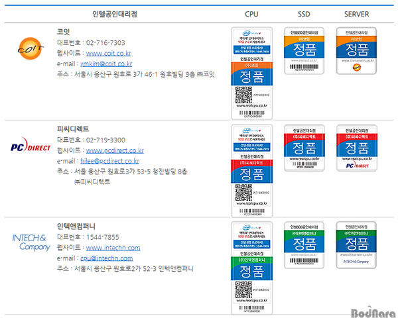Image resolution: width=398 pixels, height=320 pixels.
Task: Click the Coit orange circle logo
Action: coord(31,48)
